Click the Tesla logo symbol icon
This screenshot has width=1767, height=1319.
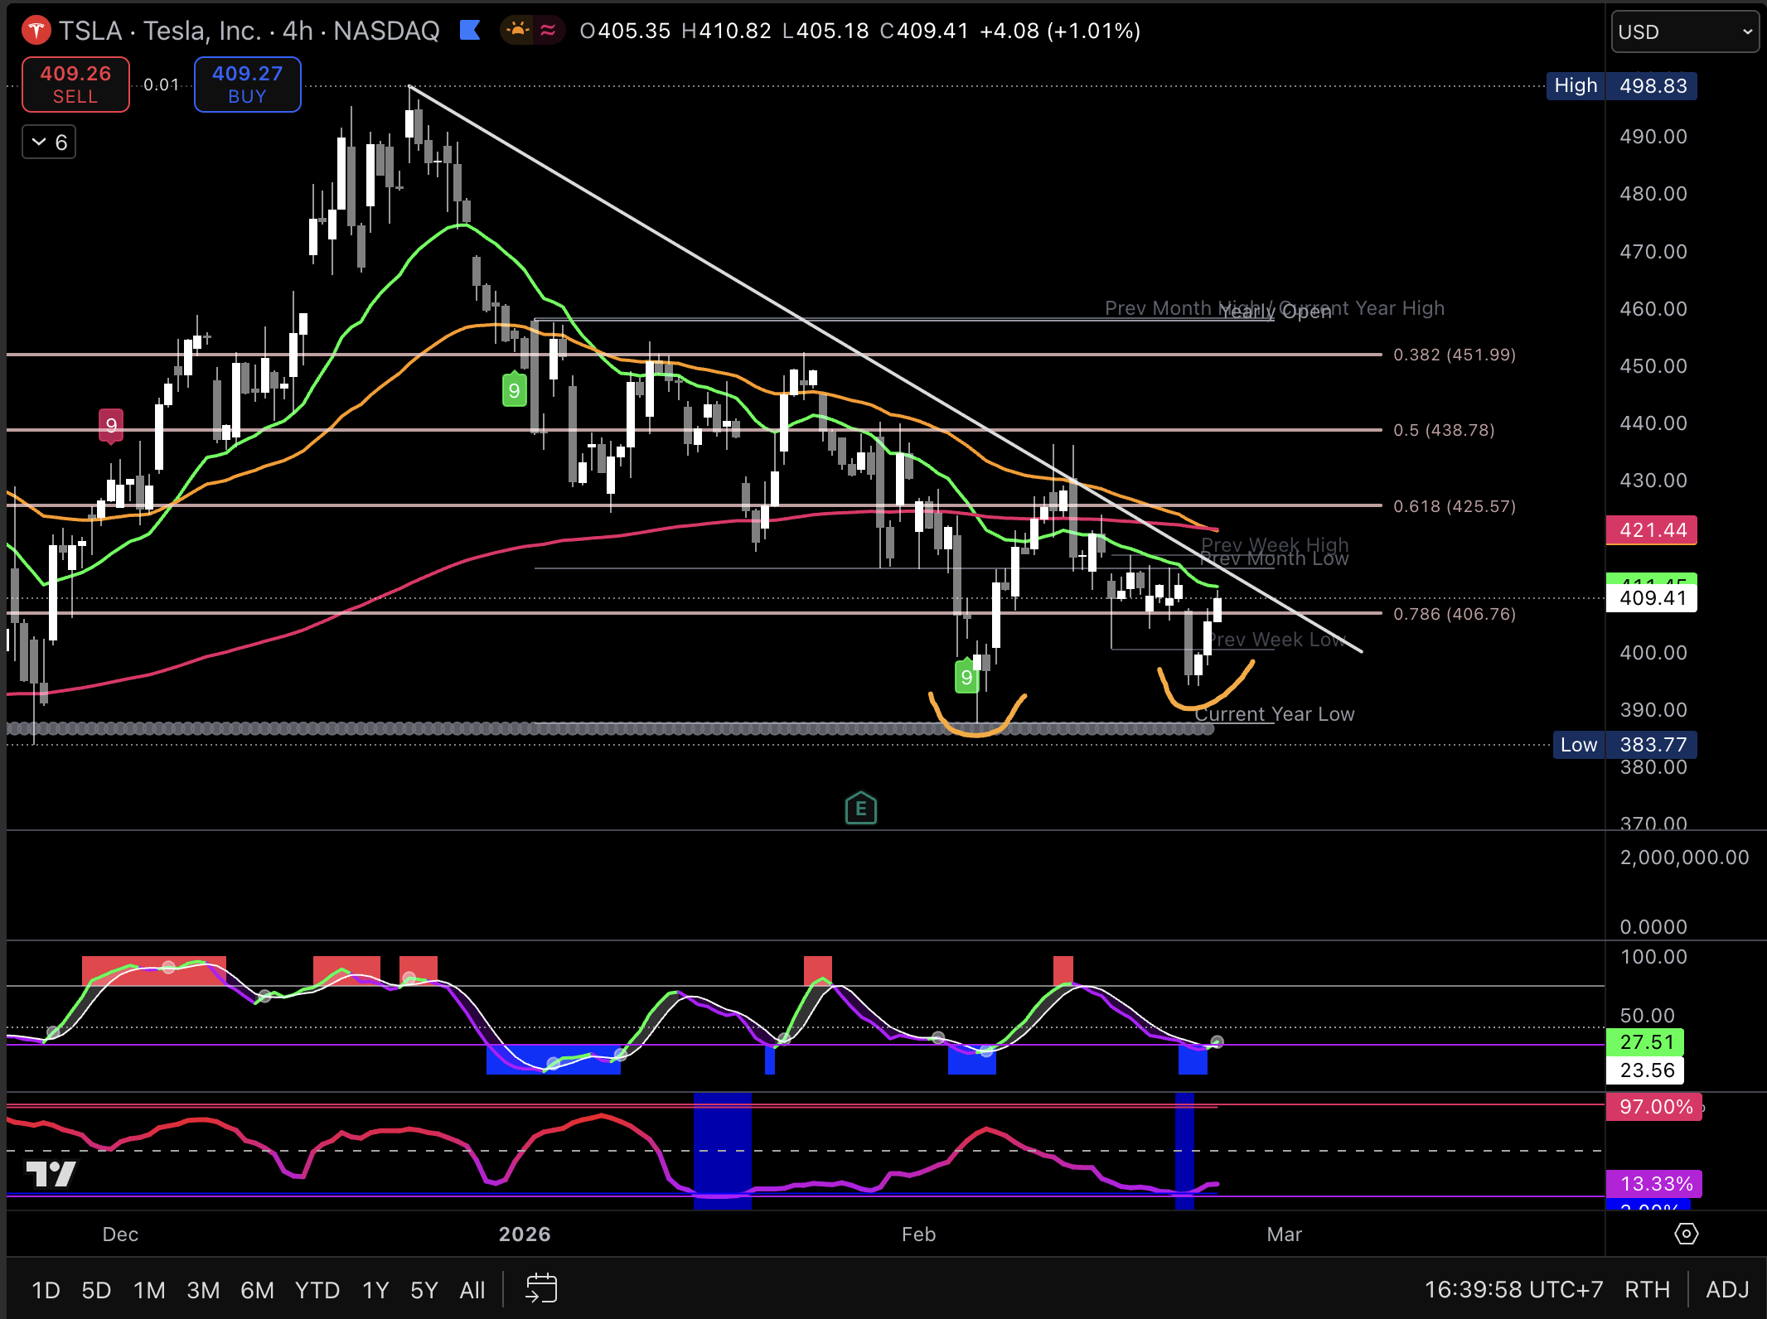[x=36, y=31]
